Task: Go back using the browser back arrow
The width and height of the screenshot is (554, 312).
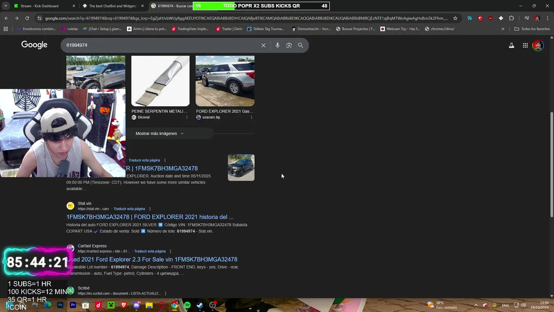Action: [6, 18]
